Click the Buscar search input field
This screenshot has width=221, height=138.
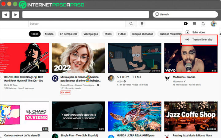pos(77,24)
